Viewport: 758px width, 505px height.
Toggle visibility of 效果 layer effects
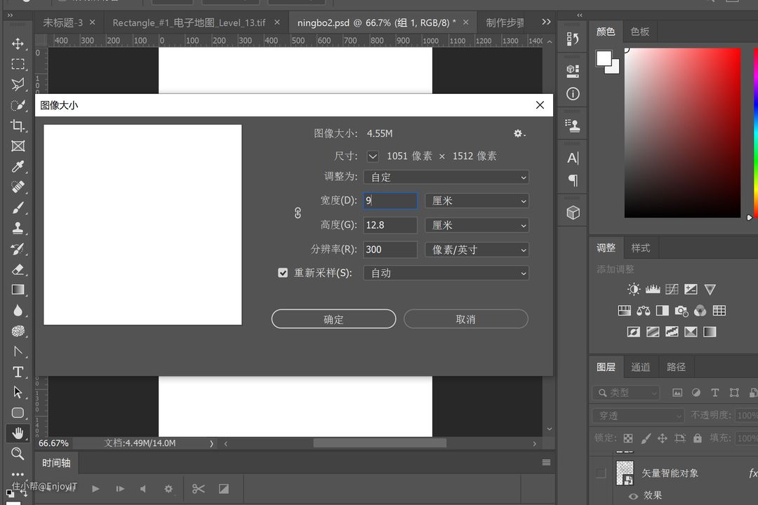coord(634,495)
